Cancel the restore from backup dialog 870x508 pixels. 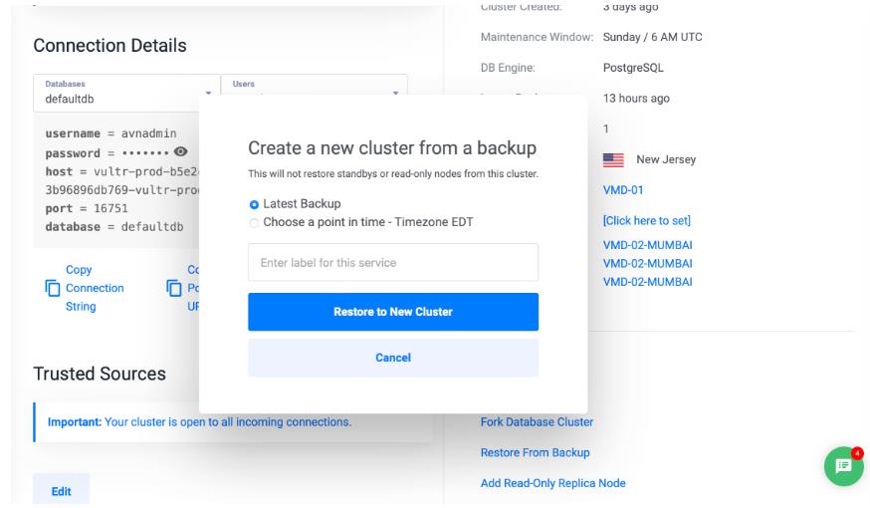click(392, 358)
